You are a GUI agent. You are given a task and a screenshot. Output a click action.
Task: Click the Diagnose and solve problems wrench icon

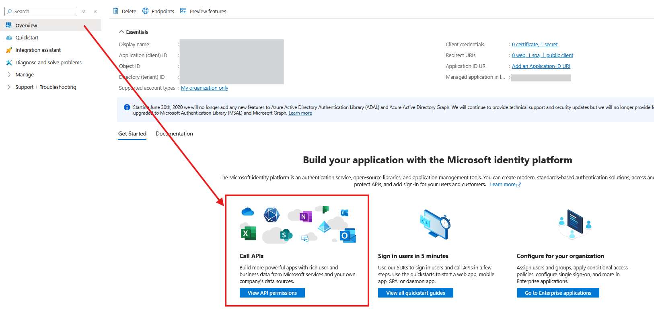tap(9, 62)
